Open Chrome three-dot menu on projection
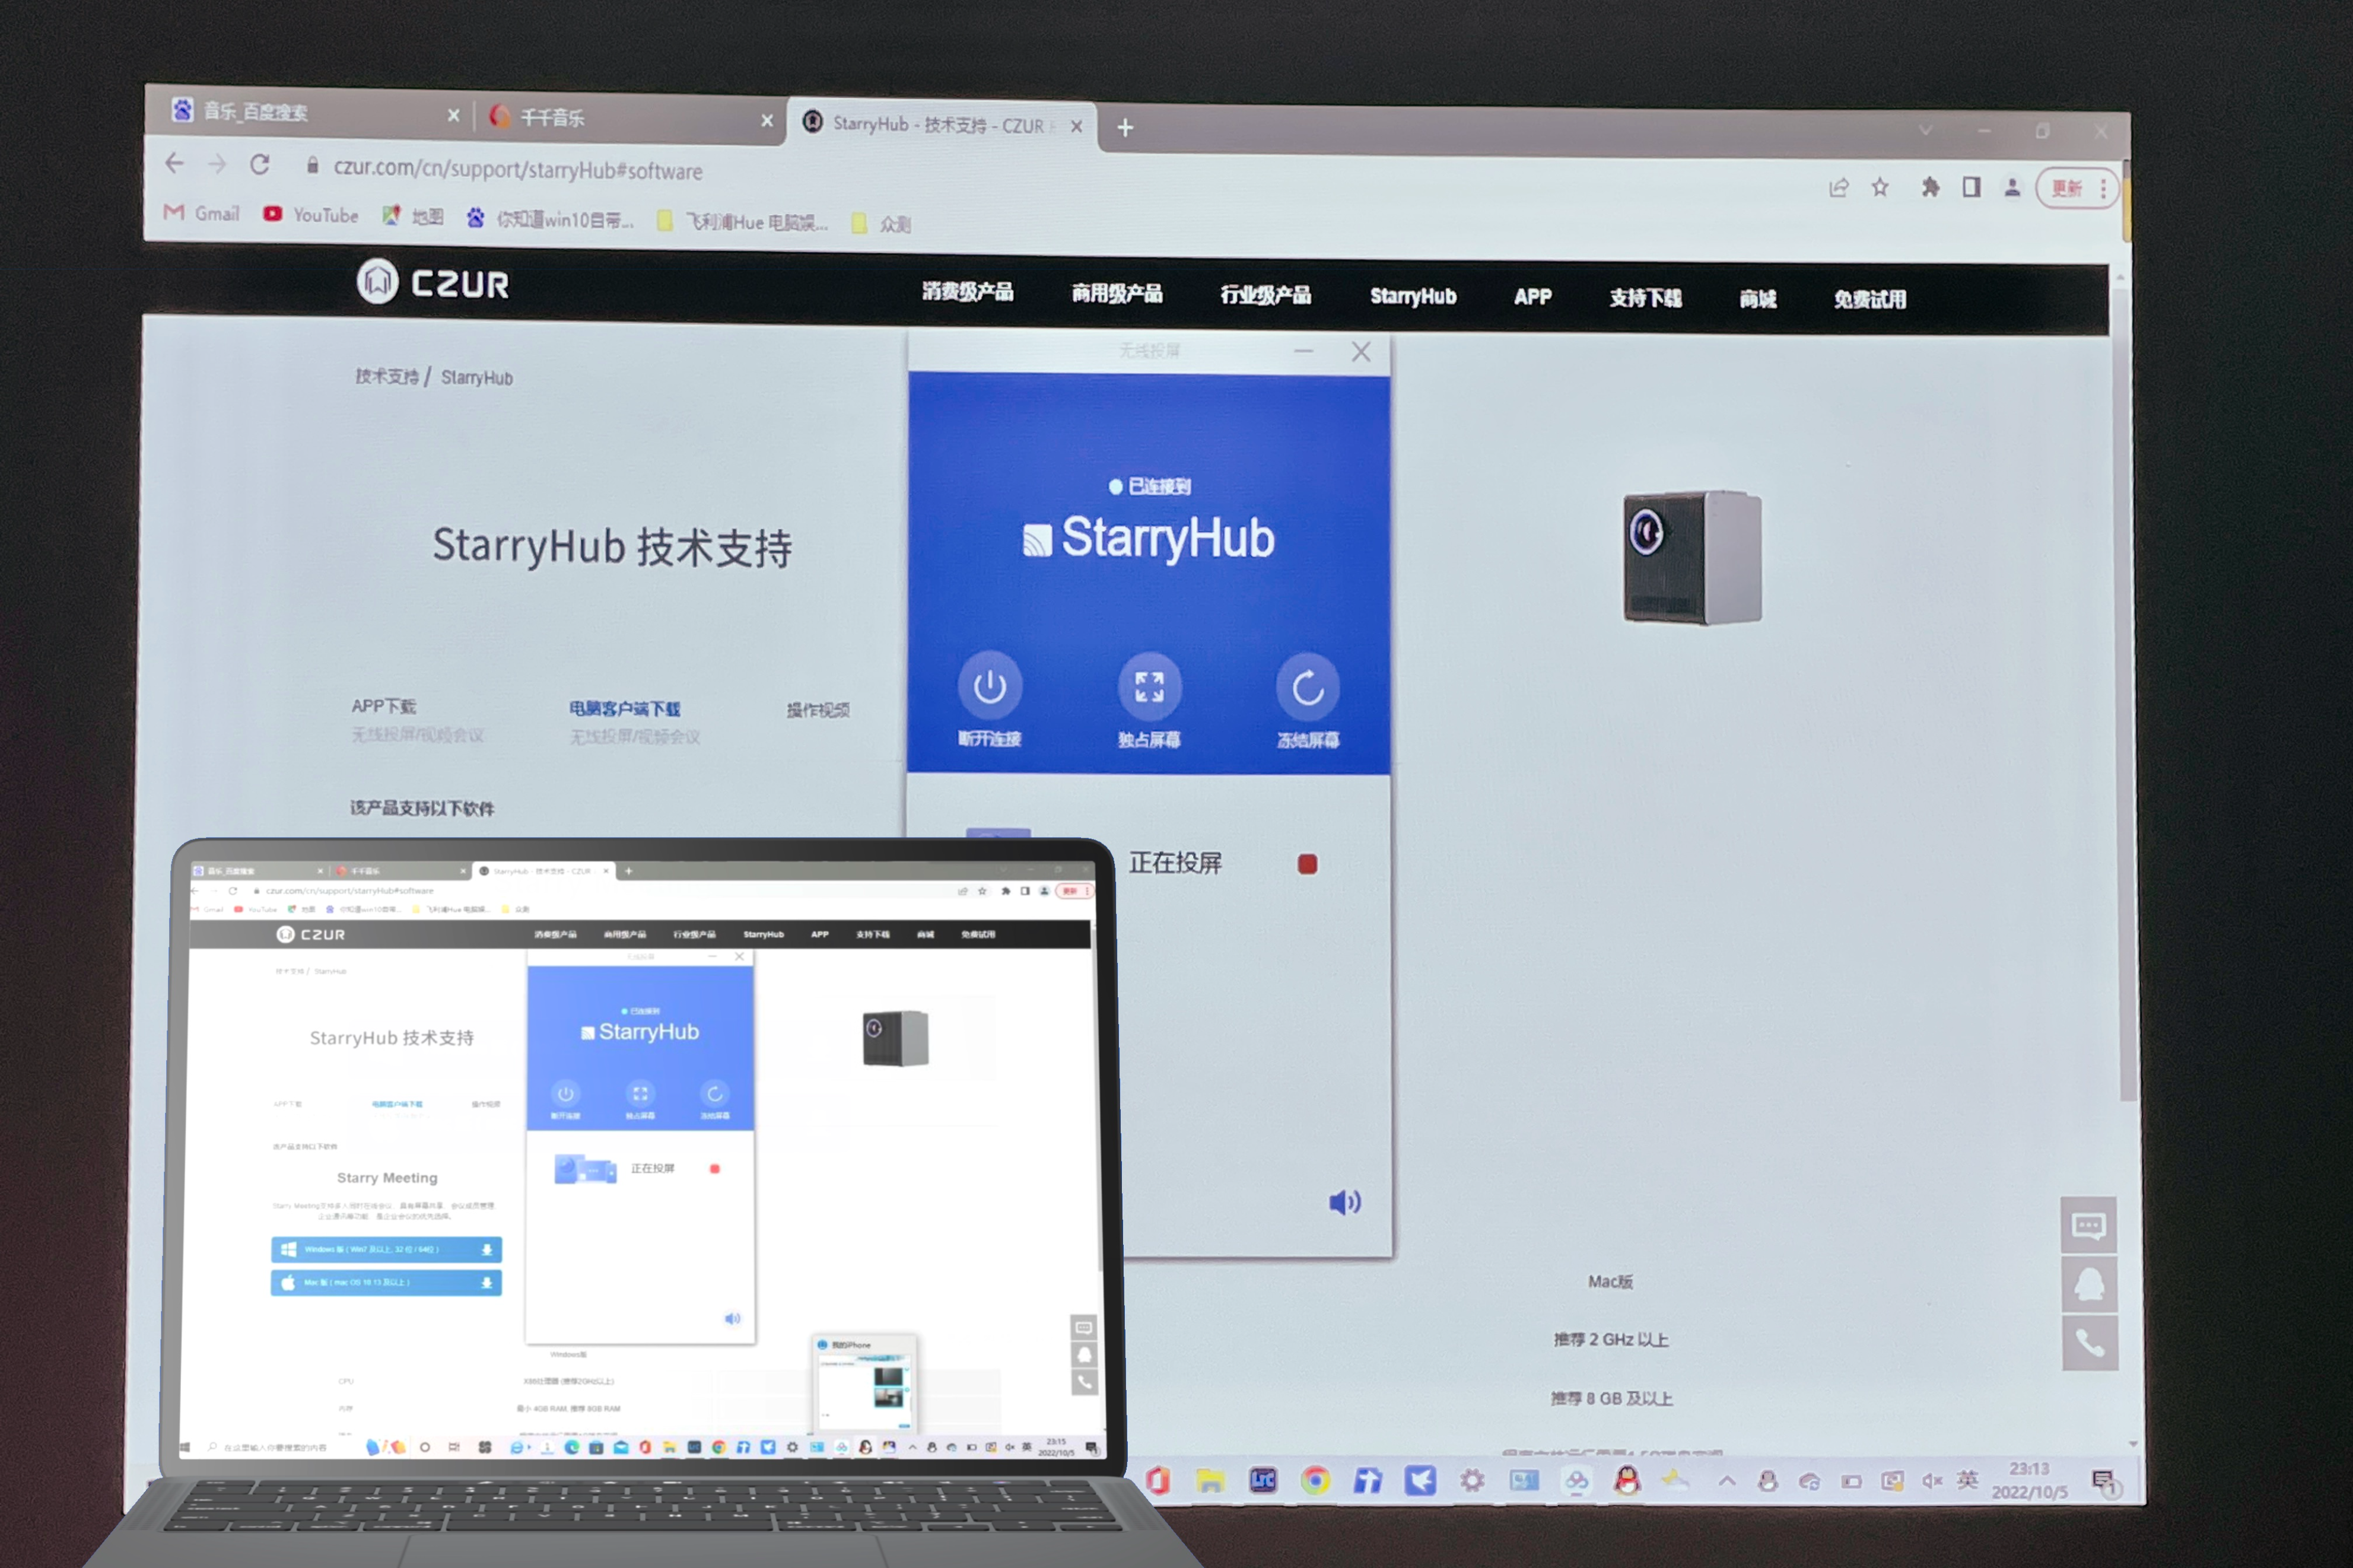Viewport: 2353px width, 1568px height. (2104, 188)
